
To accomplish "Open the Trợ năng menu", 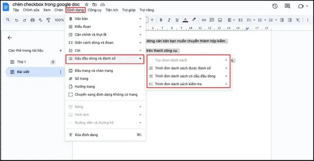I will [147, 10].
